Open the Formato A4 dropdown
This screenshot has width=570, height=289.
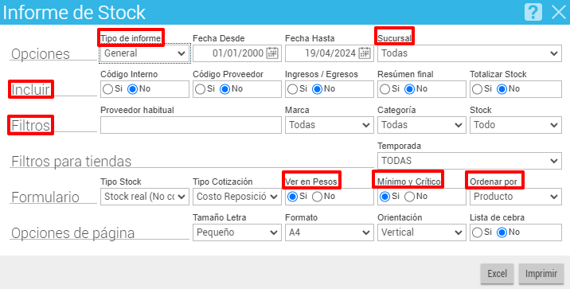click(330, 232)
